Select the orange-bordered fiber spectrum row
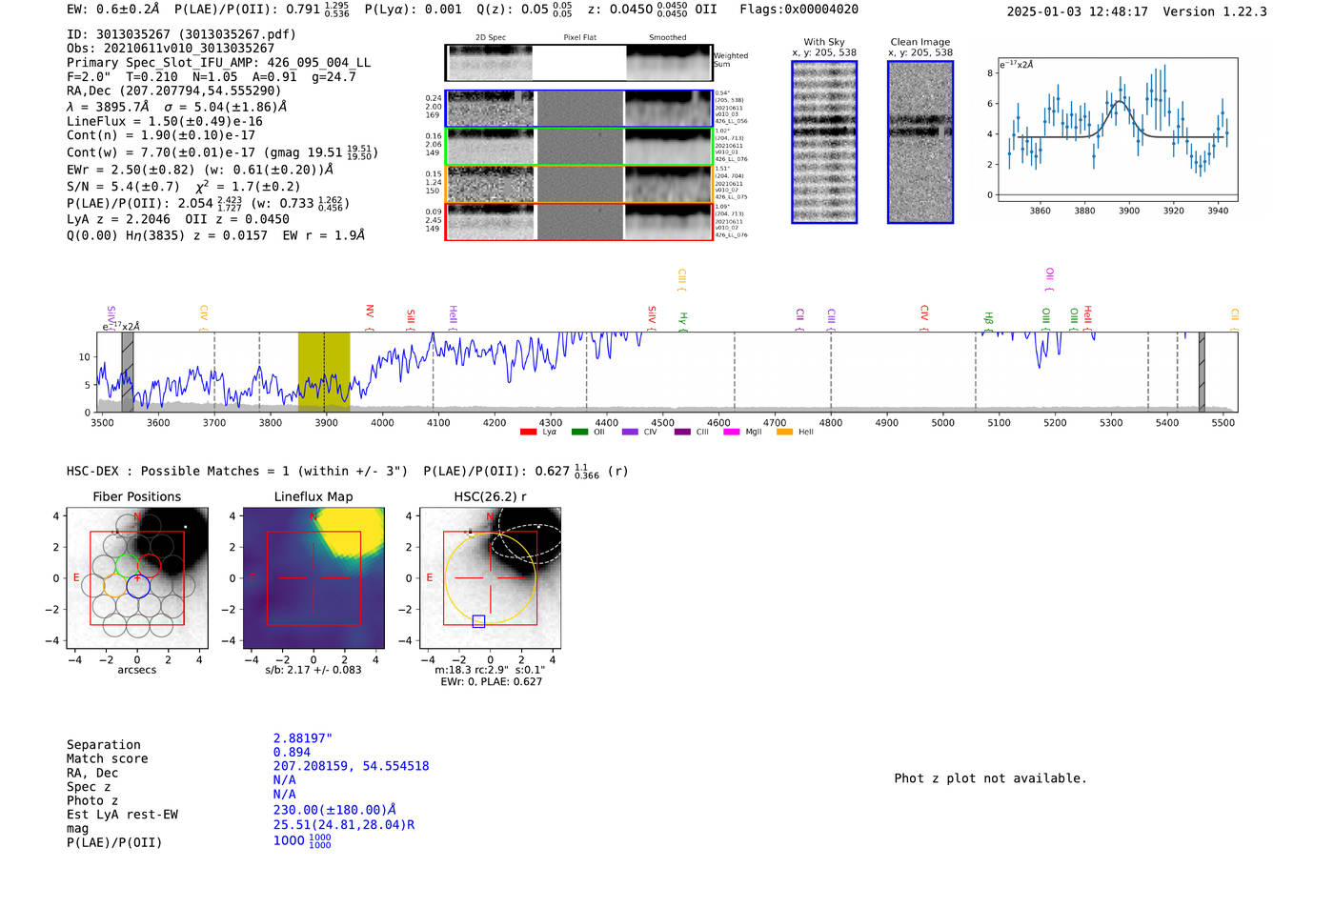Screen dimensions: 1334x908 [578, 184]
